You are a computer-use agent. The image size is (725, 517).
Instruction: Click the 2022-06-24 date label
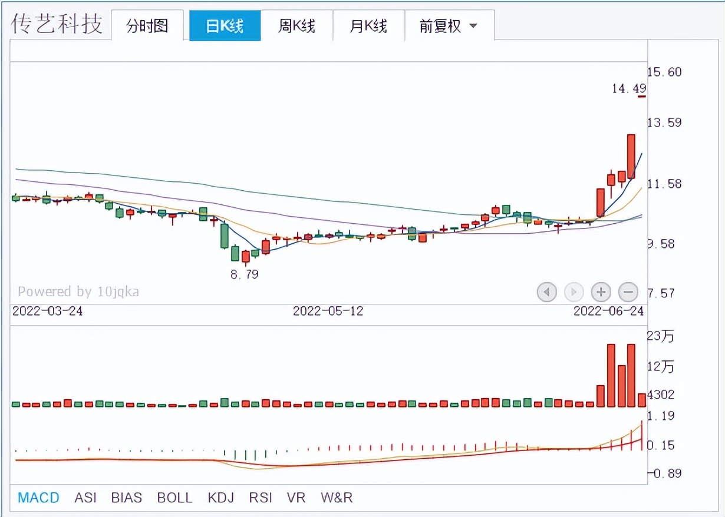609,311
